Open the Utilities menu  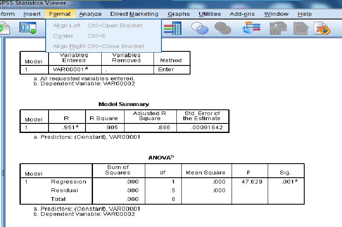210,14
